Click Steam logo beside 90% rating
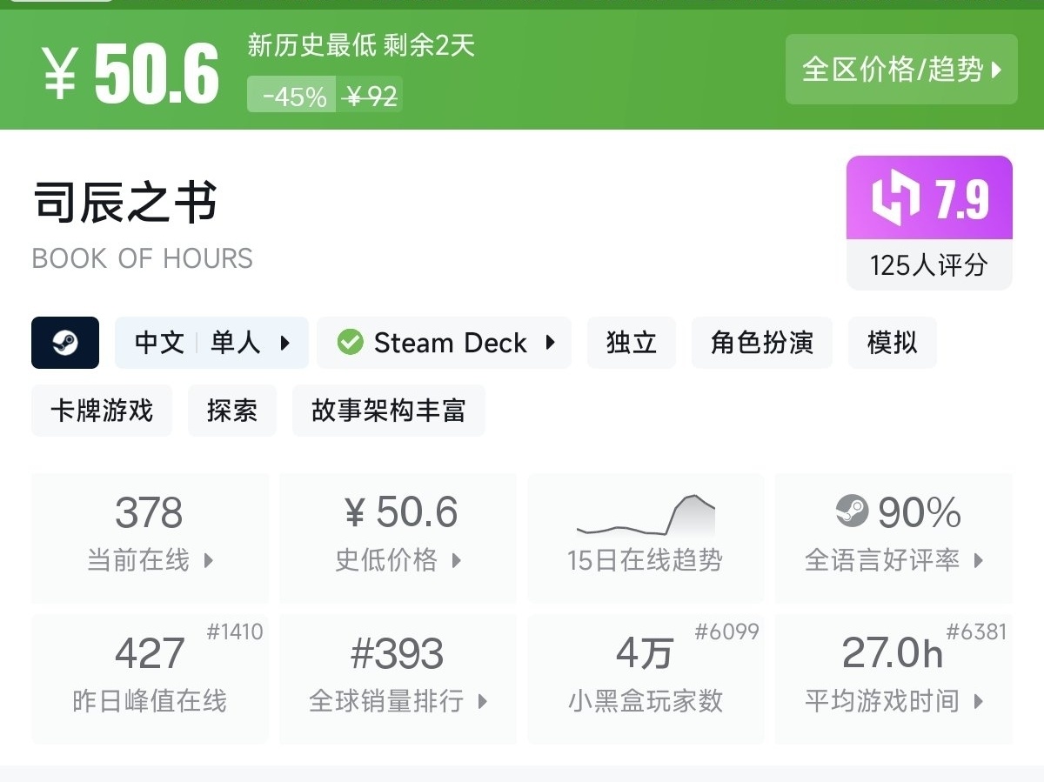This screenshot has height=782, width=1044. [x=852, y=511]
